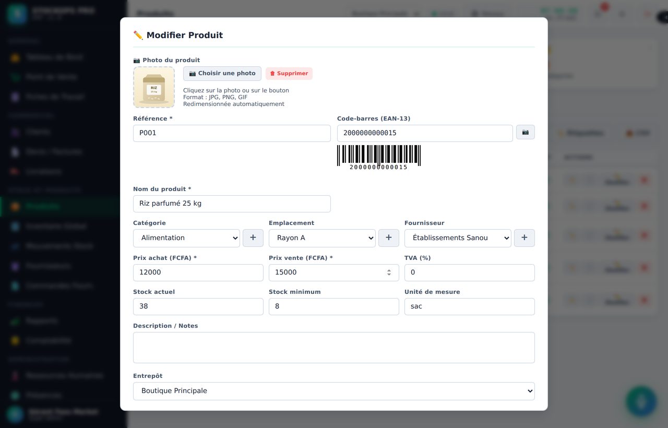Viewport: 668px width, 428px height.
Task: Click the rice bag product photo
Action: 154,87
